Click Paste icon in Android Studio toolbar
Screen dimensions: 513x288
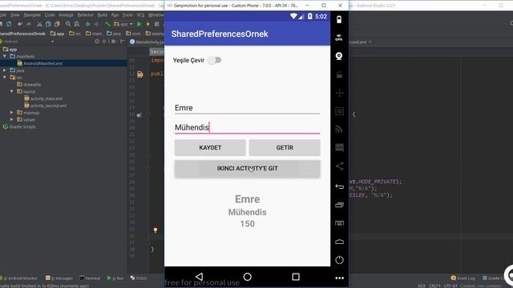tap(57, 24)
